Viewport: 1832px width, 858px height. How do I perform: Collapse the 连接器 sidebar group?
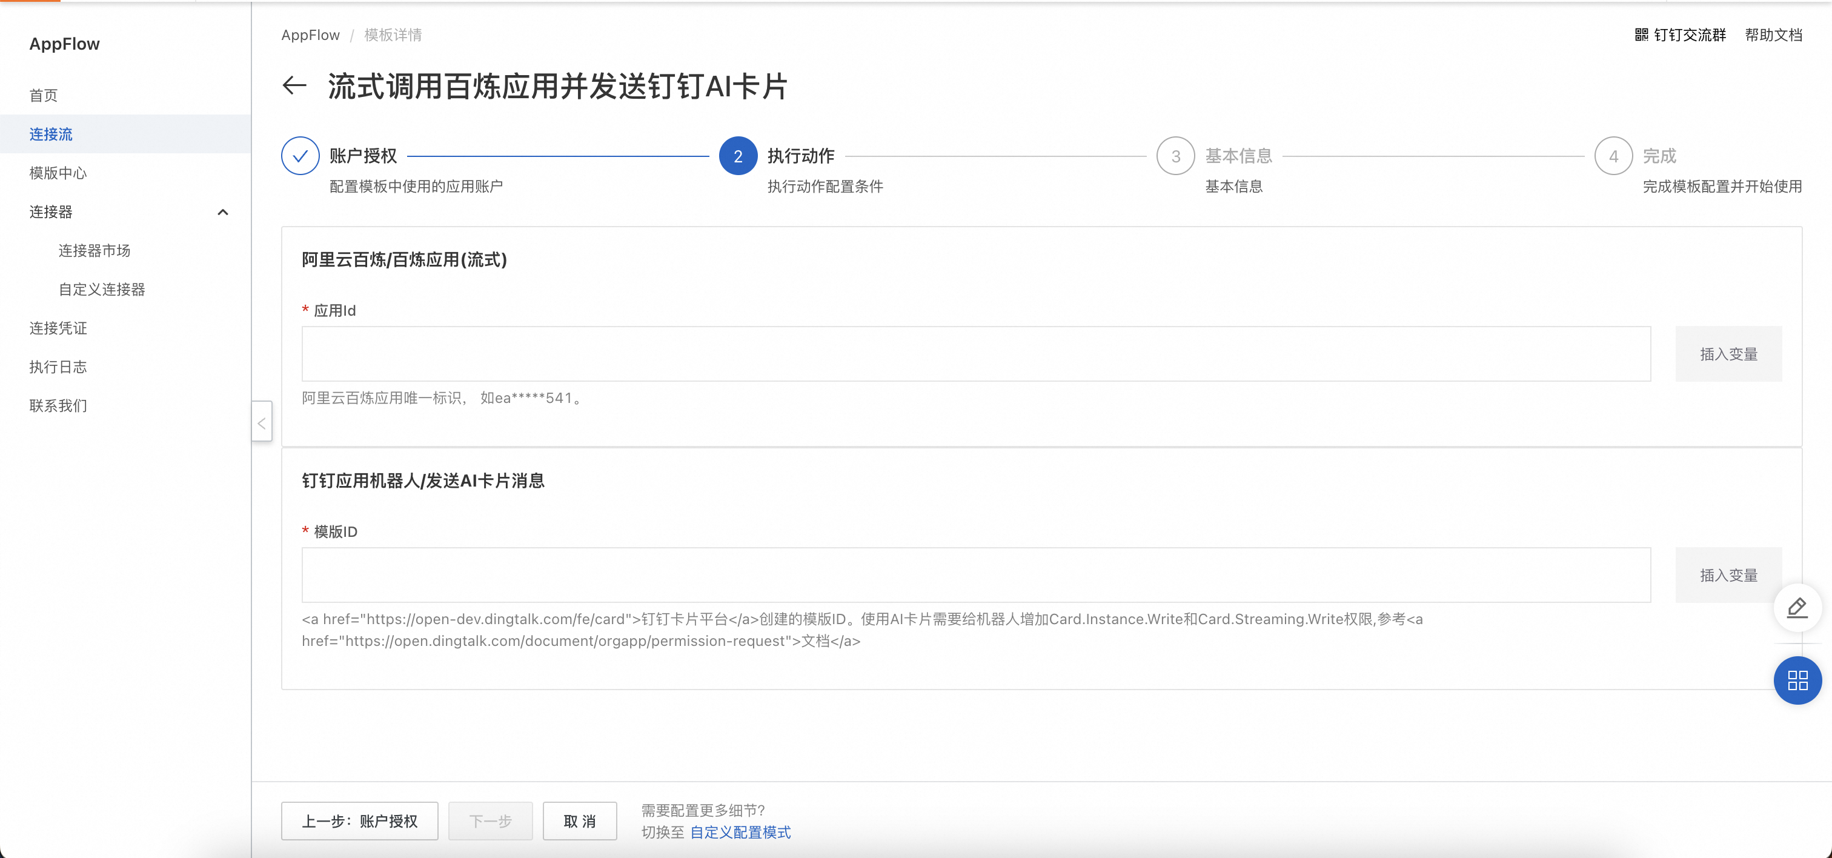coord(222,212)
